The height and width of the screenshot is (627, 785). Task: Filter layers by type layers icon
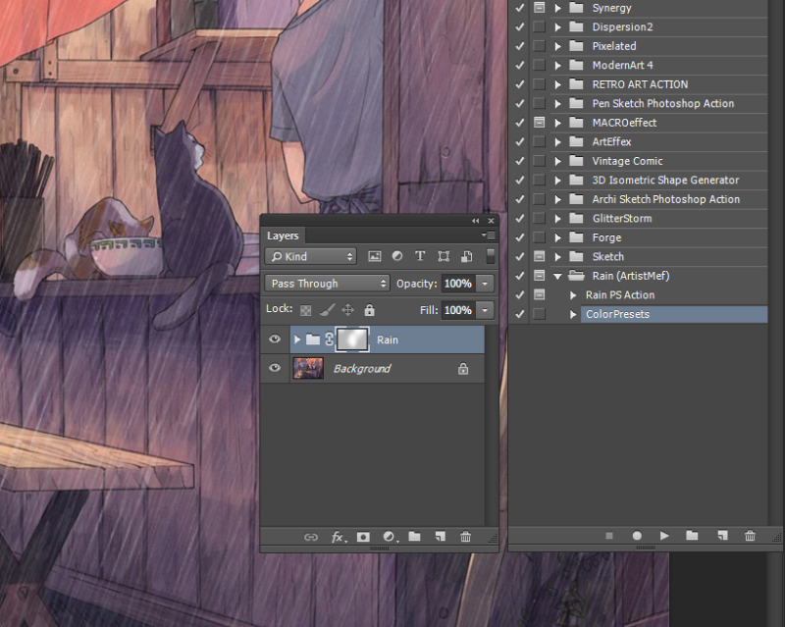420,256
